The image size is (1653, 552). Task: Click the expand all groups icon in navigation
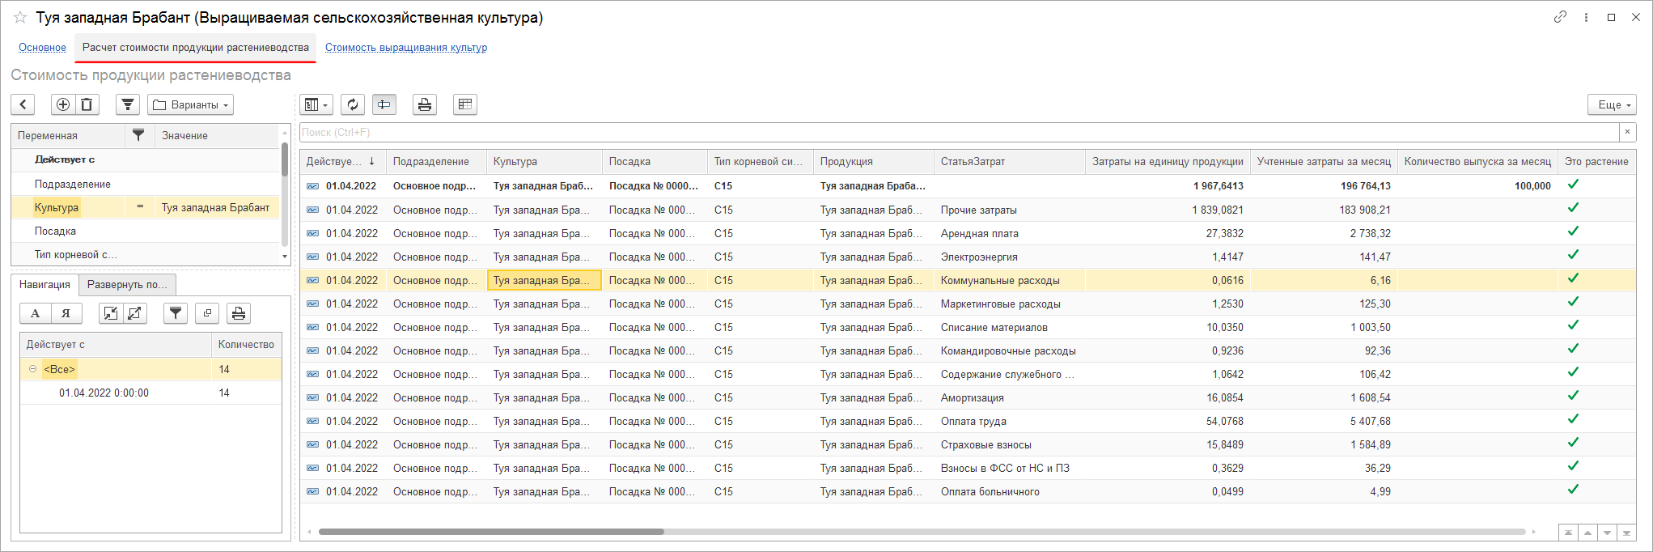pyautogui.click(x=134, y=313)
